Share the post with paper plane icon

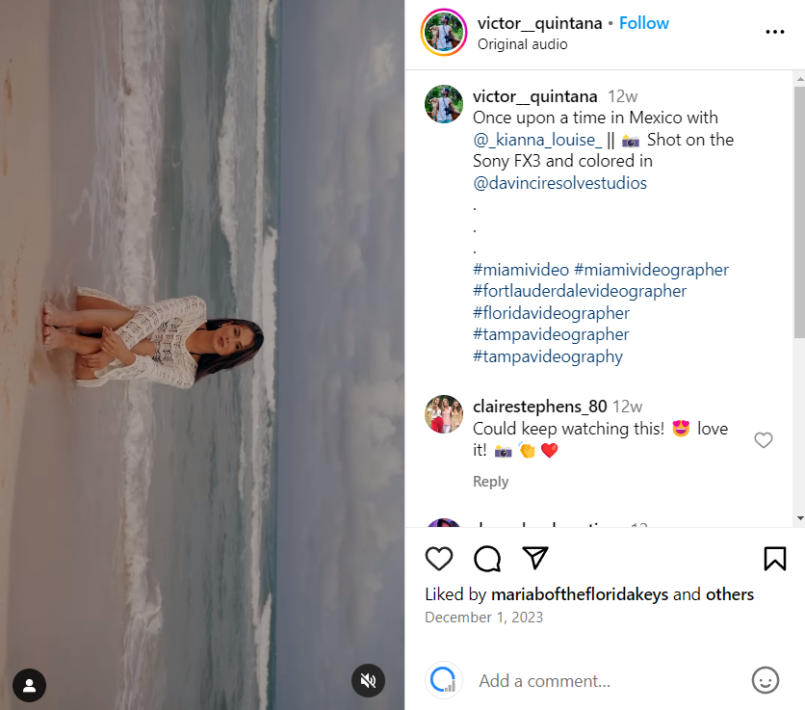[x=535, y=559]
